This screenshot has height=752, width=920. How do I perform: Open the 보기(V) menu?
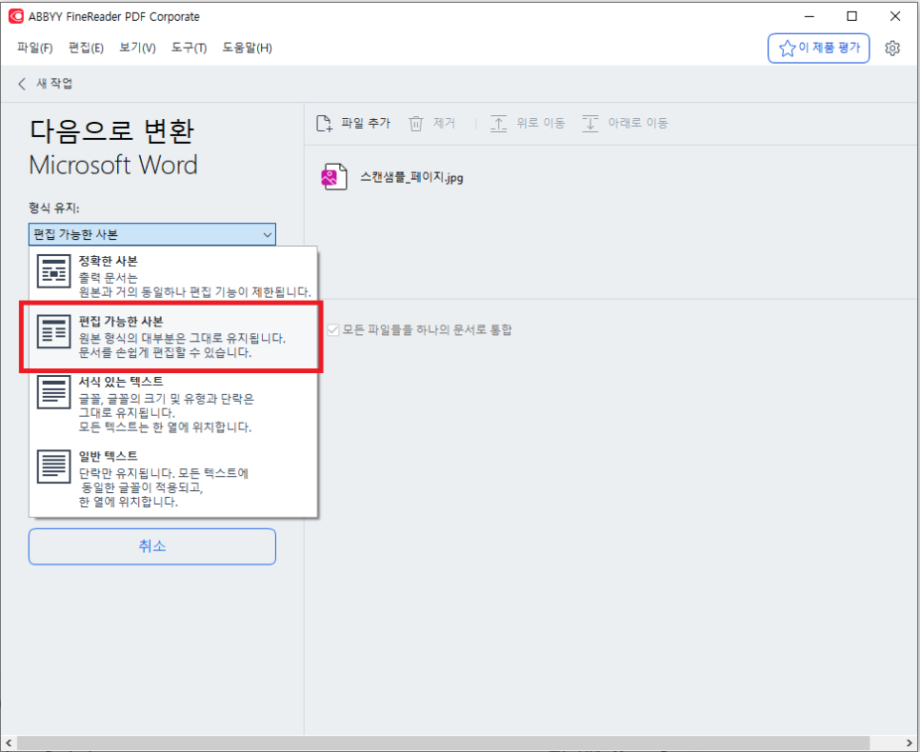[137, 48]
